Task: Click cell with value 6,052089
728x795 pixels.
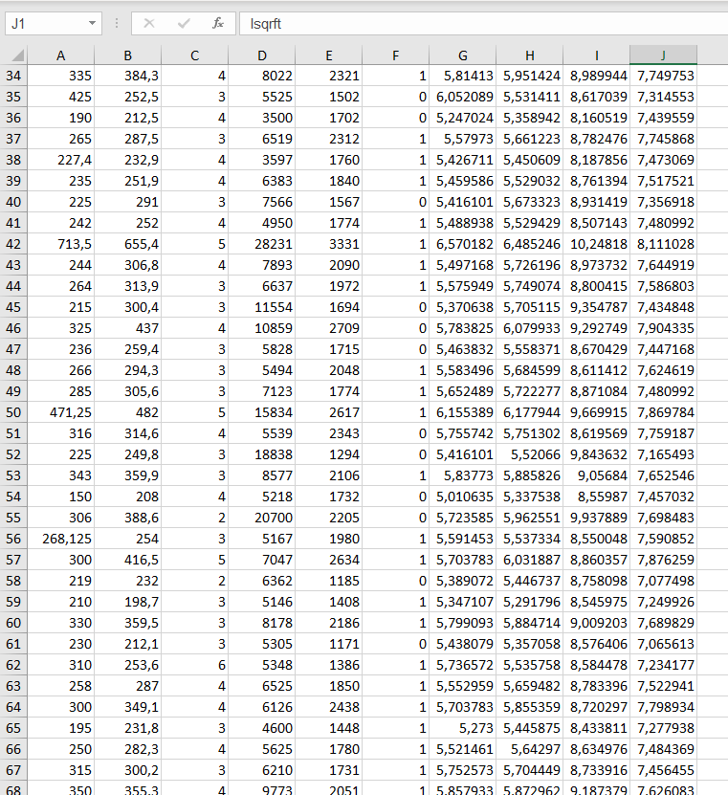Action: (x=462, y=97)
